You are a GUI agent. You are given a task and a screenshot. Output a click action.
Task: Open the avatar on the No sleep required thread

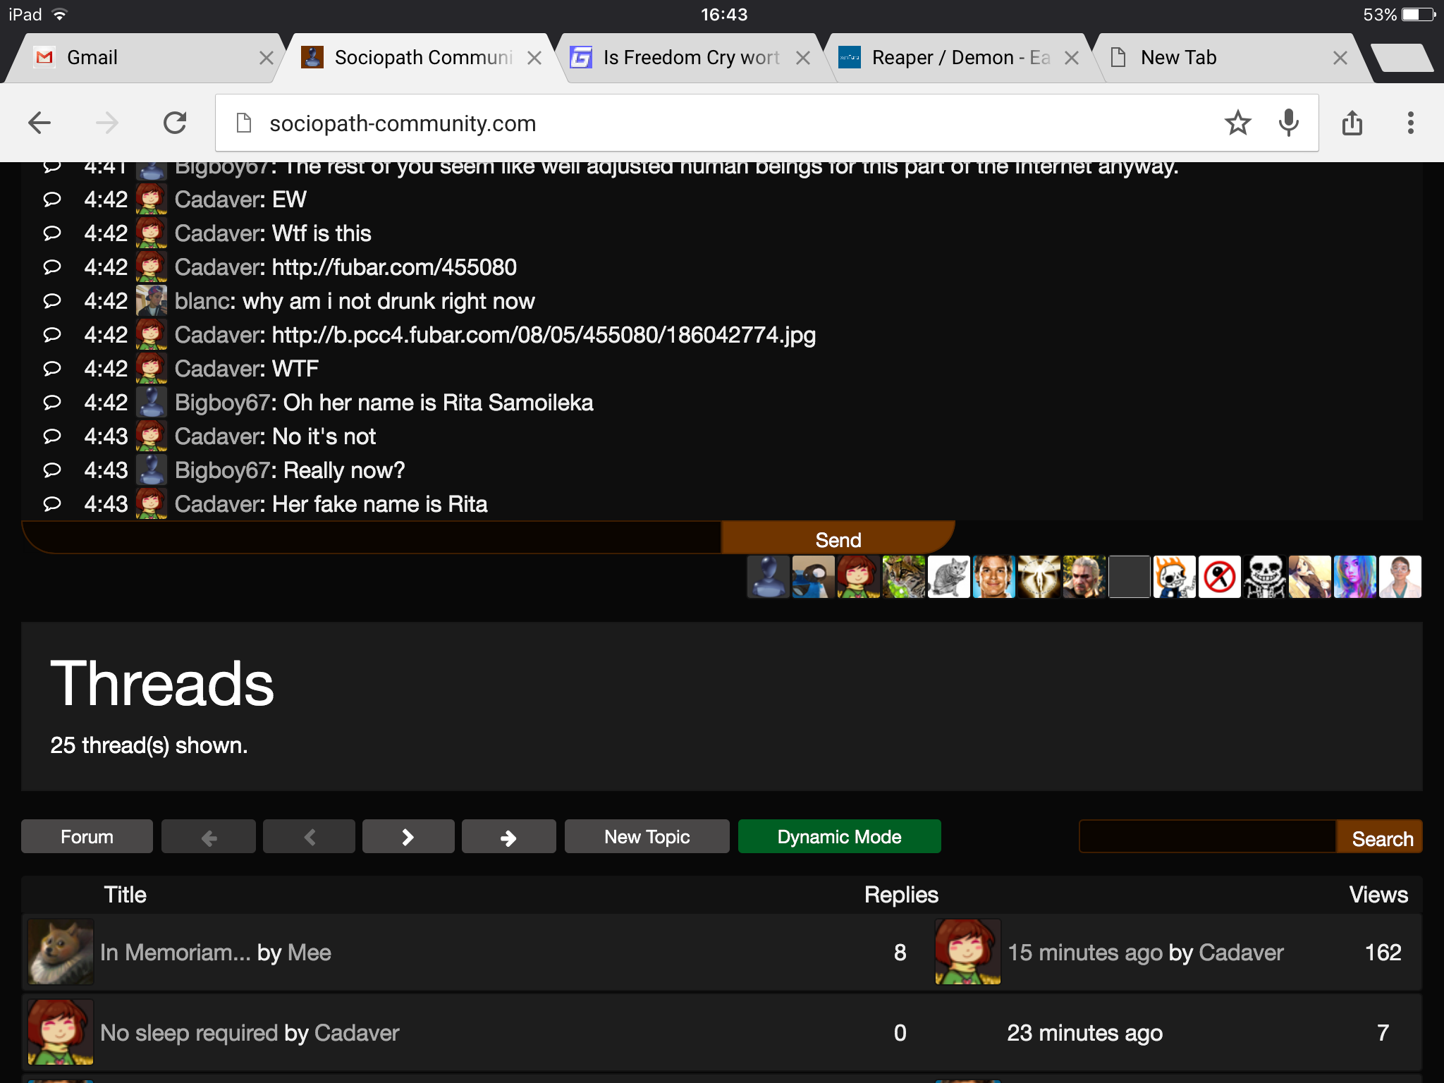61,1032
